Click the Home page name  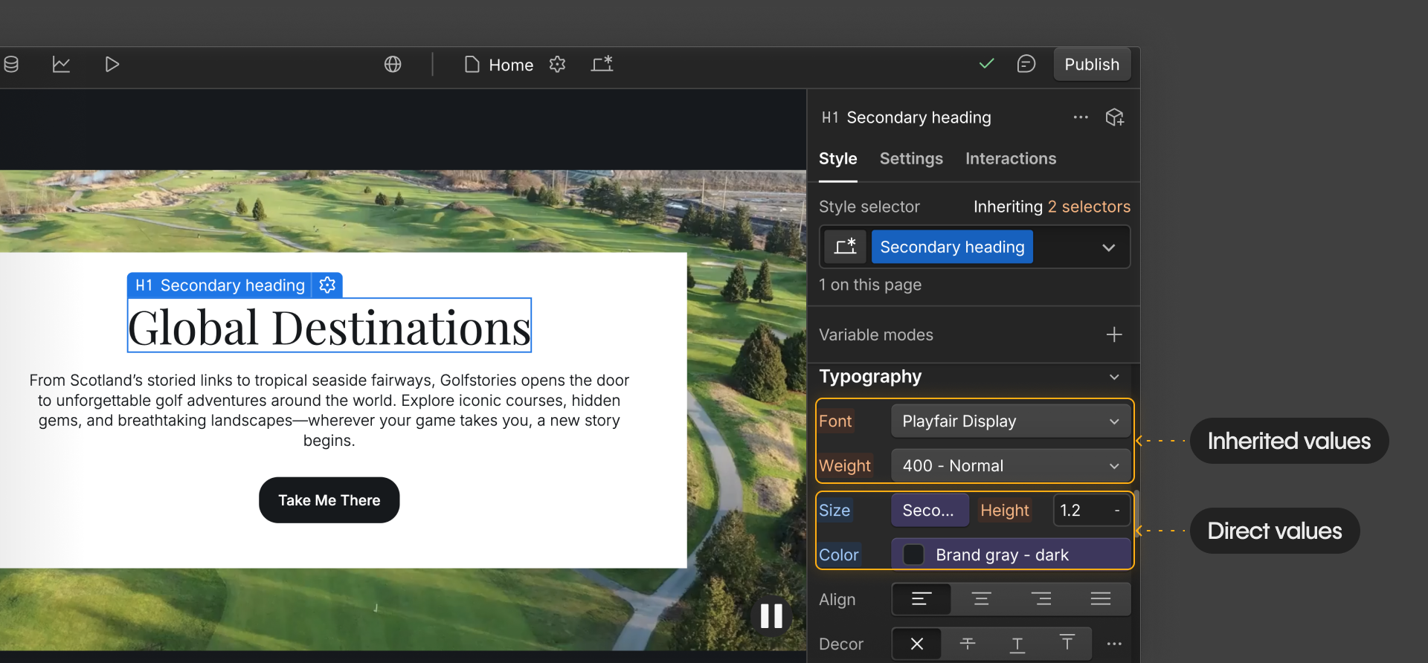pyautogui.click(x=511, y=65)
